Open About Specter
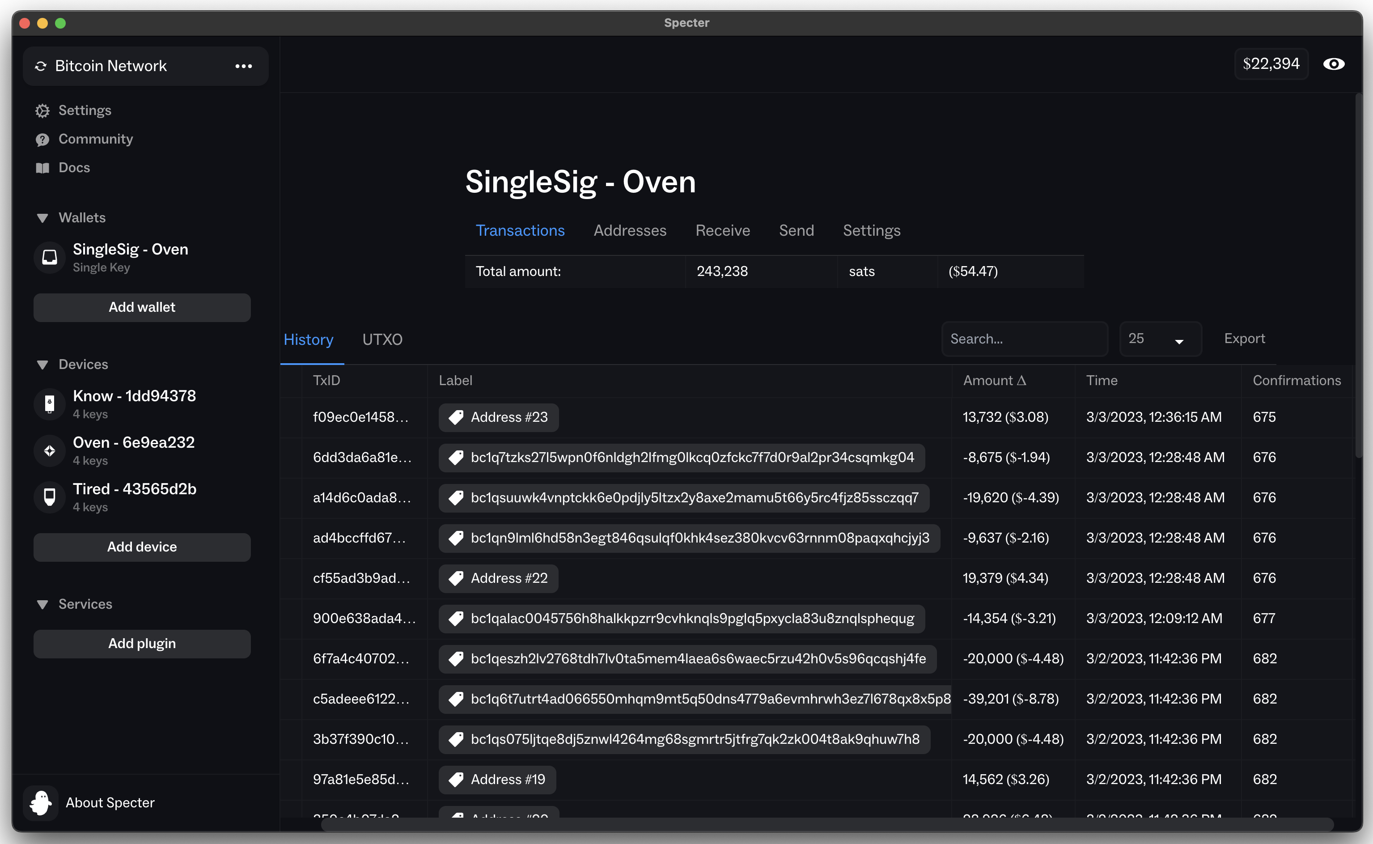1373x844 pixels. pos(110,803)
